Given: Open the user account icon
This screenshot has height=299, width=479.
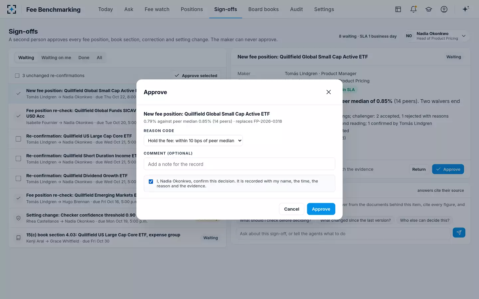Looking at the screenshot, I should click(x=444, y=9).
